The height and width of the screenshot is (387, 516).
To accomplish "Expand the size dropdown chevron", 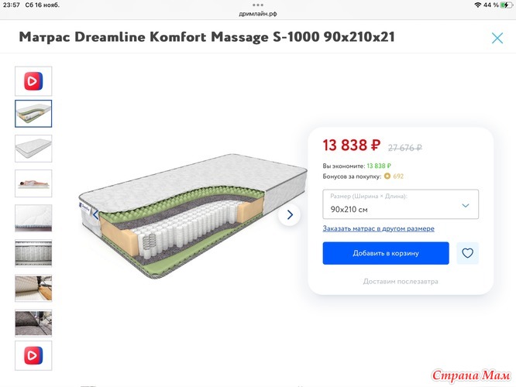I will 466,206.
